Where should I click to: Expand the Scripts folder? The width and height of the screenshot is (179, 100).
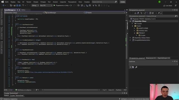pyautogui.click(x=136, y=35)
